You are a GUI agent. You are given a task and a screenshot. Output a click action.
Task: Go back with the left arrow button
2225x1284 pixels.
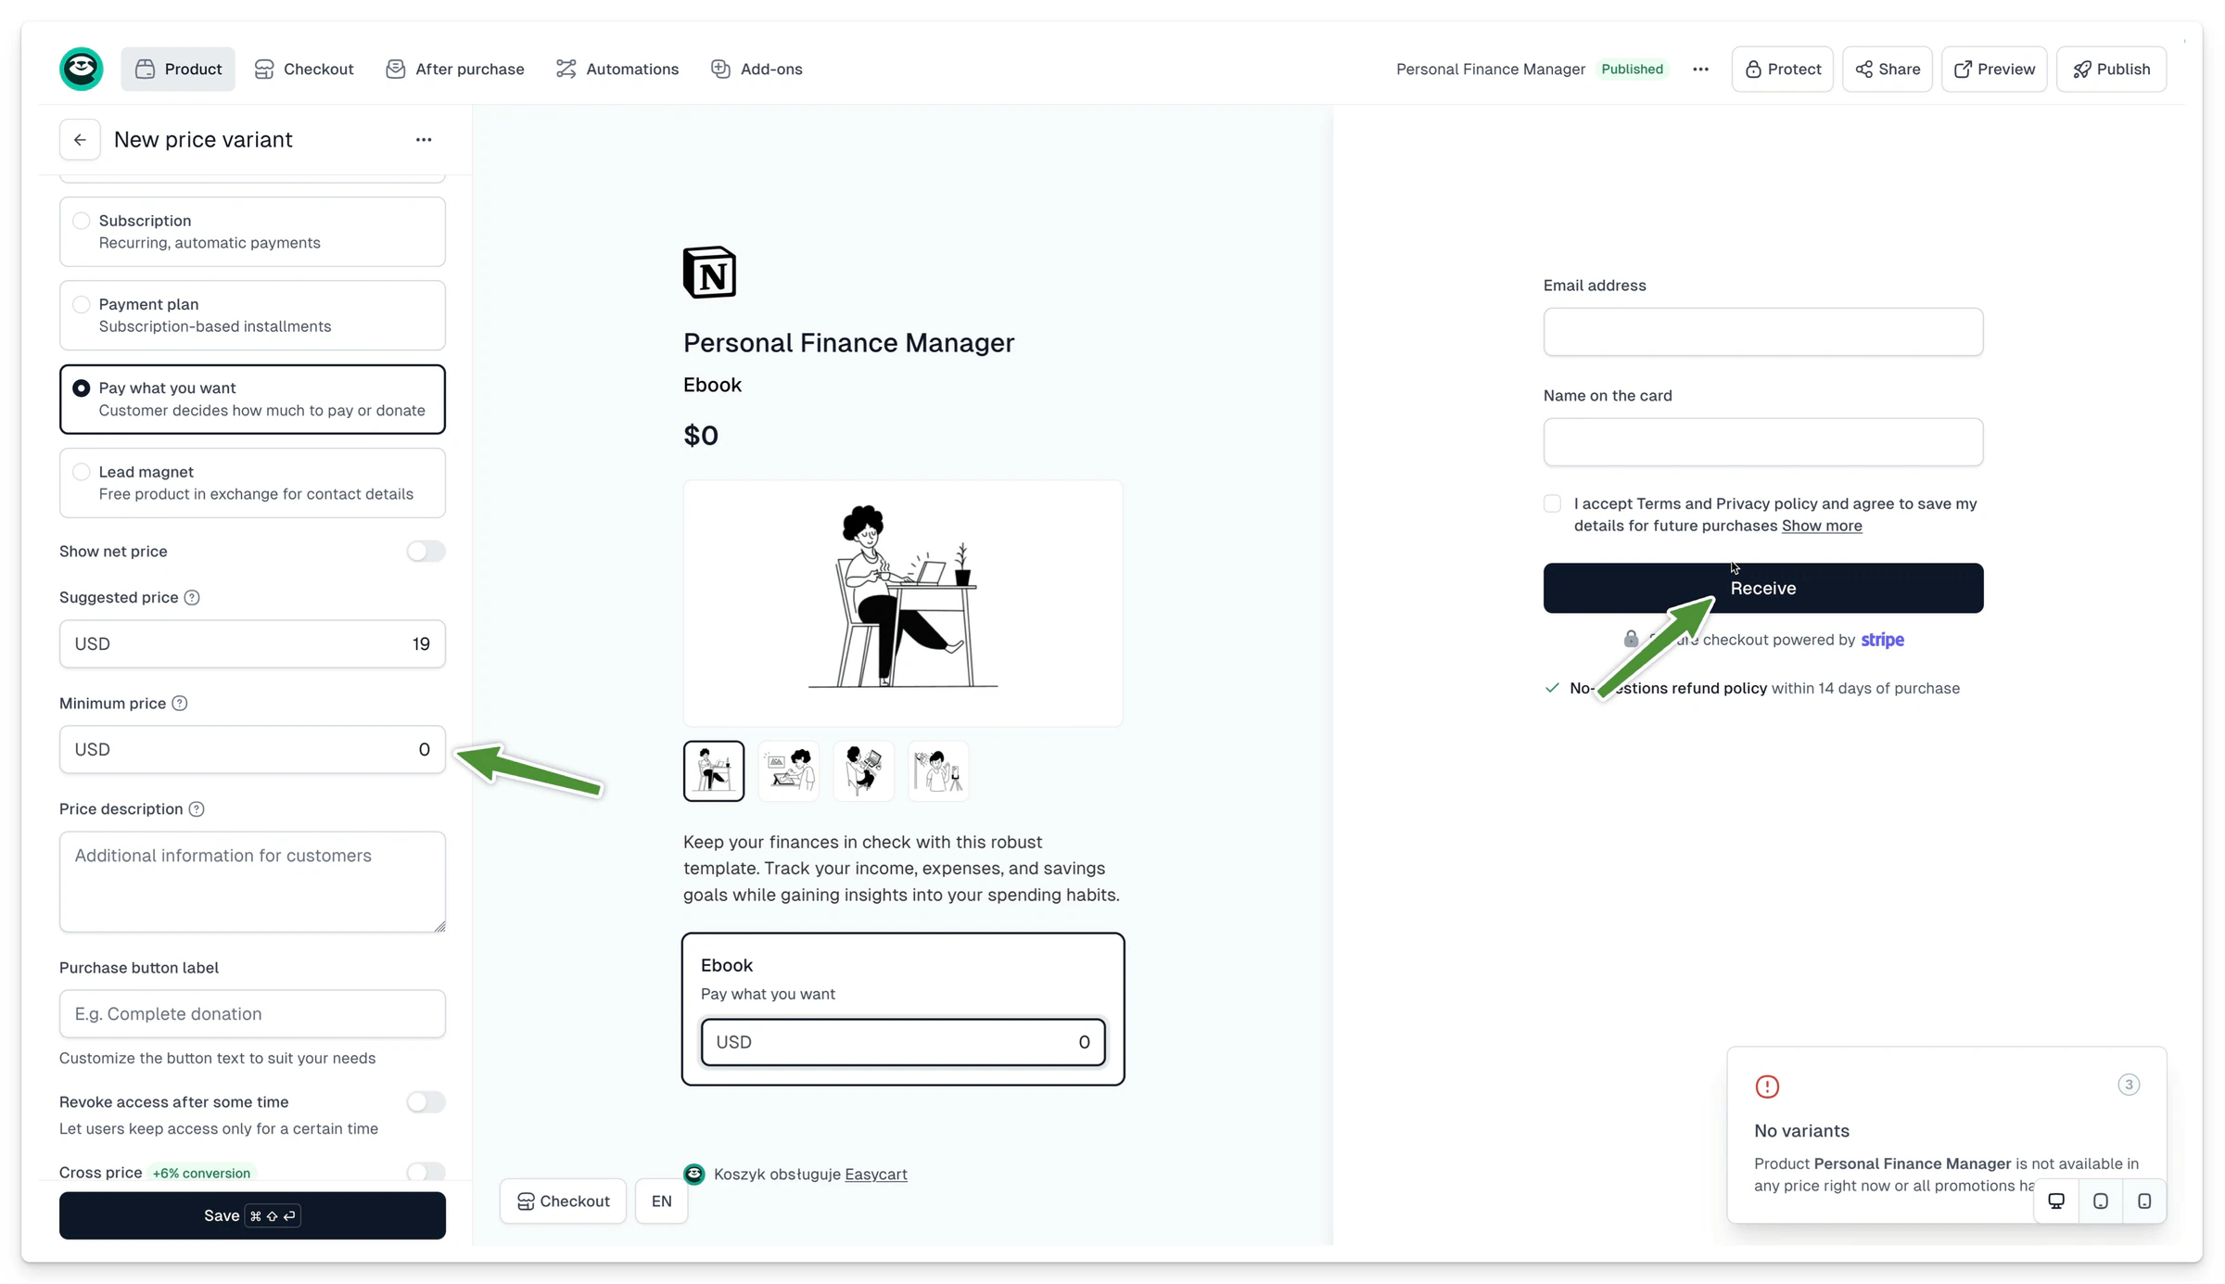coord(80,140)
